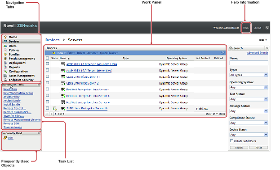Image resolution: width=280 pixels, height=170 pixels.
Task: Click the Logout link
Action: click(258, 28)
